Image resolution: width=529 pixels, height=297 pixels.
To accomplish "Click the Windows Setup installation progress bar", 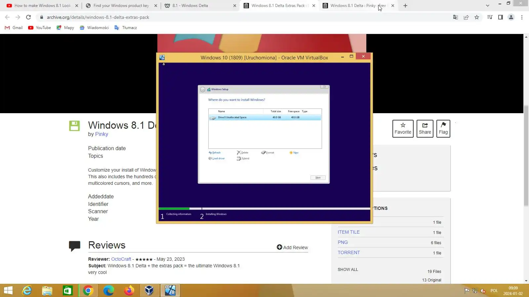I will 264,209.
